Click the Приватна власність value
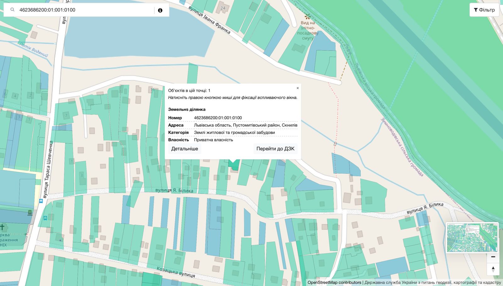503x286 pixels. click(x=213, y=140)
